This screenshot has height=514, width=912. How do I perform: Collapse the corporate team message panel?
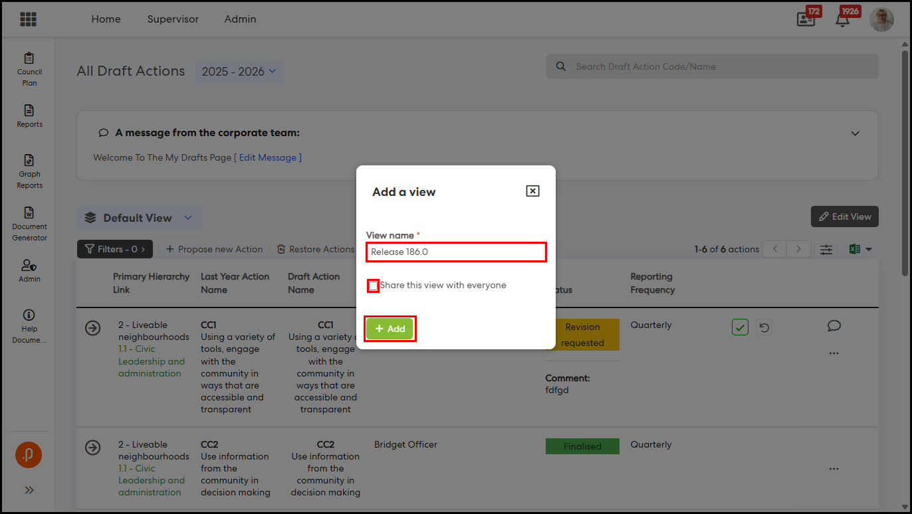tap(855, 133)
